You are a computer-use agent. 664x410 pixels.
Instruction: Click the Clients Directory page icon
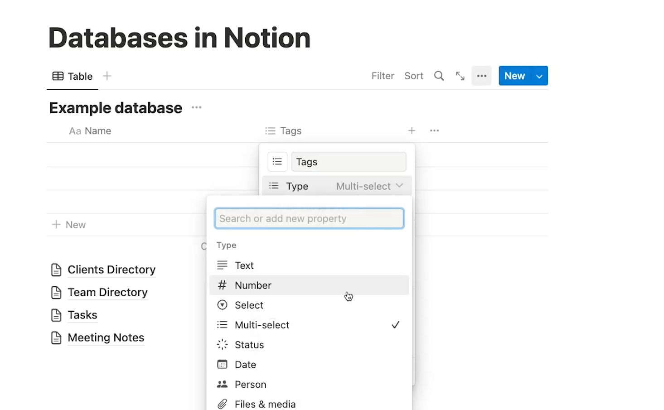click(x=56, y=270)
